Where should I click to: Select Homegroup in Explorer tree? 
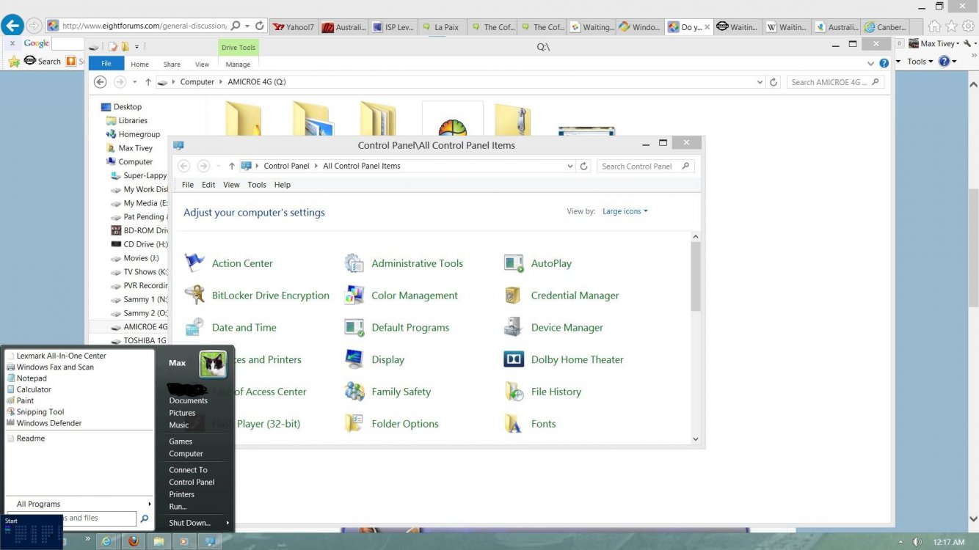(133, 134)
